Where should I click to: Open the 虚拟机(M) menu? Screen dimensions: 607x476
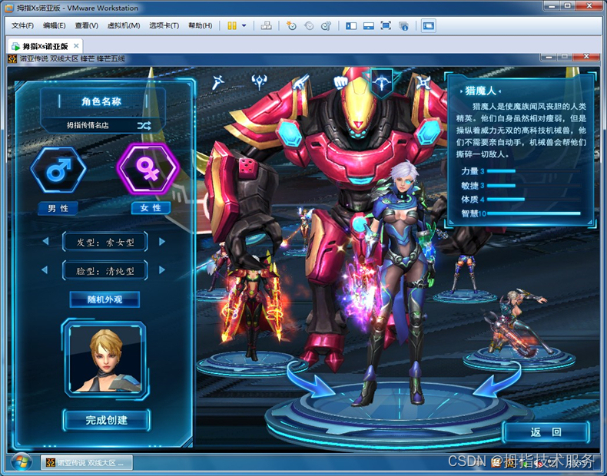point(124,25)
